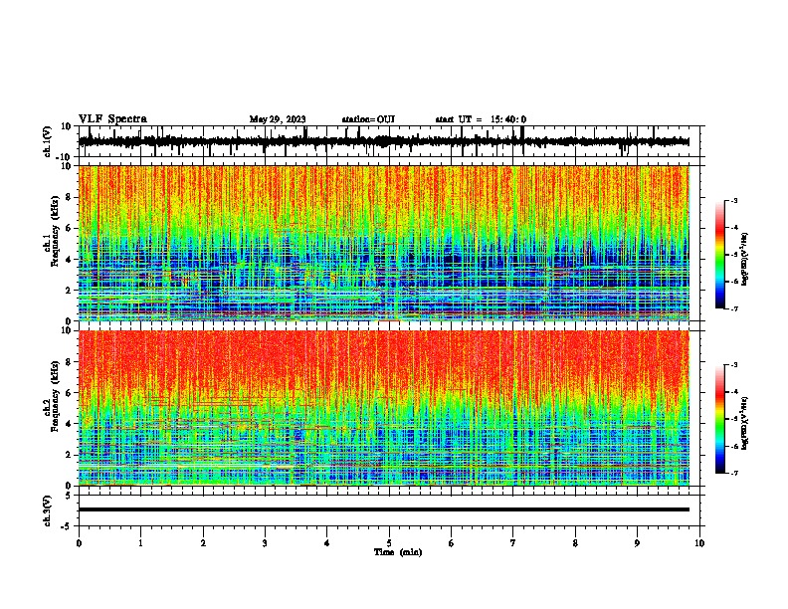Click the ch.2 colorbar log(PSD) unit label
The width and height of the screenshot is (788, 609).
point(745,423)
